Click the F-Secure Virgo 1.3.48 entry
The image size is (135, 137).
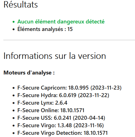[x=61, y=125]
